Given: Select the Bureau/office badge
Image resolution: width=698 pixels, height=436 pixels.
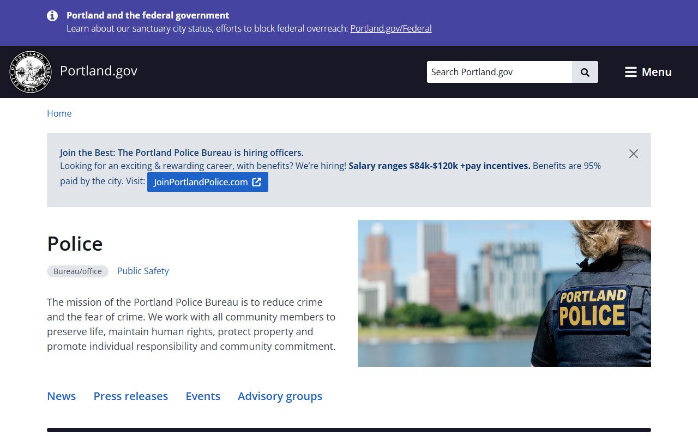Looking at the screenshot, I should 77,271.
